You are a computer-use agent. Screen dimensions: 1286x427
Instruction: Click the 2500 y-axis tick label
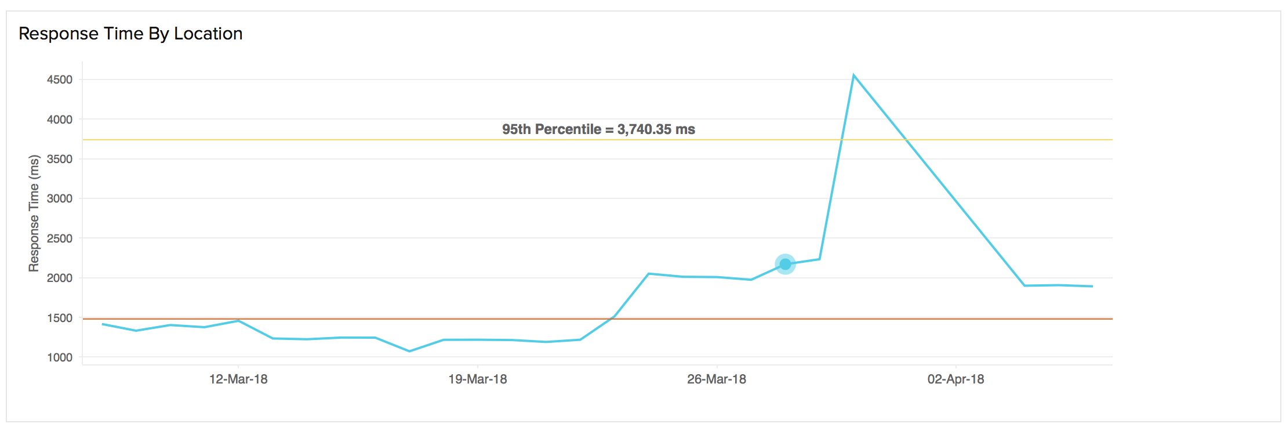pos(60,238)
